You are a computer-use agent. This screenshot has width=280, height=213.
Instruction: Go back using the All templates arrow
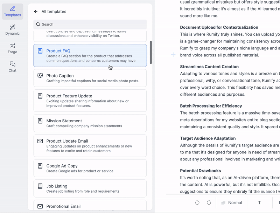[x=36, y=12]
